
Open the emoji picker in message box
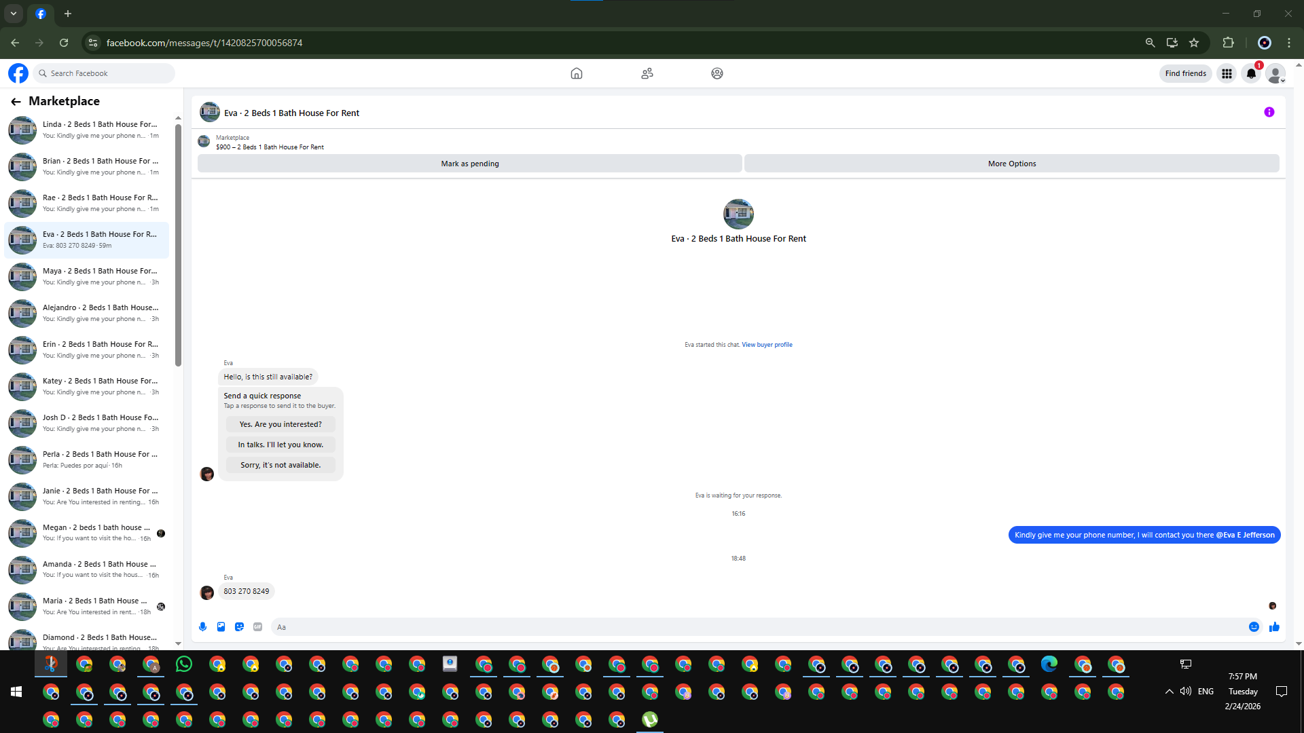pos(1254,627)
